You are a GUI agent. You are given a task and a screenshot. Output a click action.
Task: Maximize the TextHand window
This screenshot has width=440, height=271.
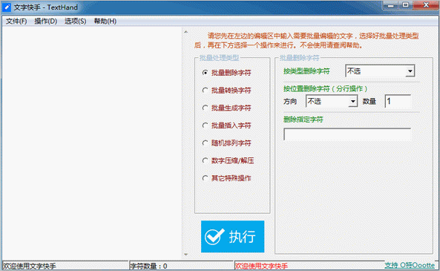pyautogui.click(x=405, y=5)
